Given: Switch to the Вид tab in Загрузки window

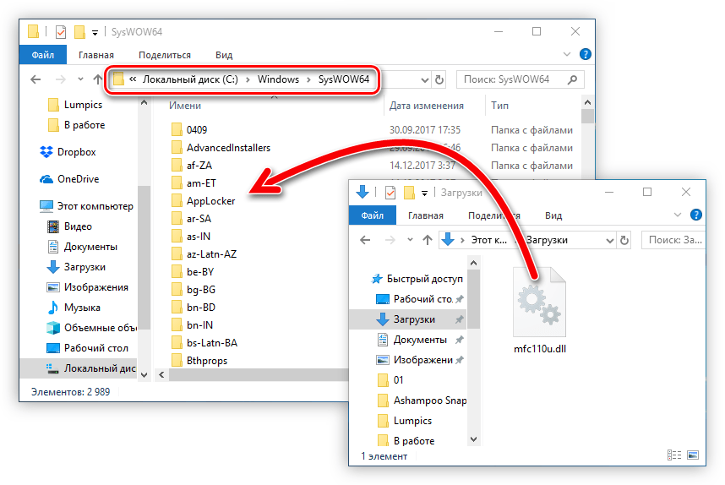Looking at the screenshot, I should point(553,215).
